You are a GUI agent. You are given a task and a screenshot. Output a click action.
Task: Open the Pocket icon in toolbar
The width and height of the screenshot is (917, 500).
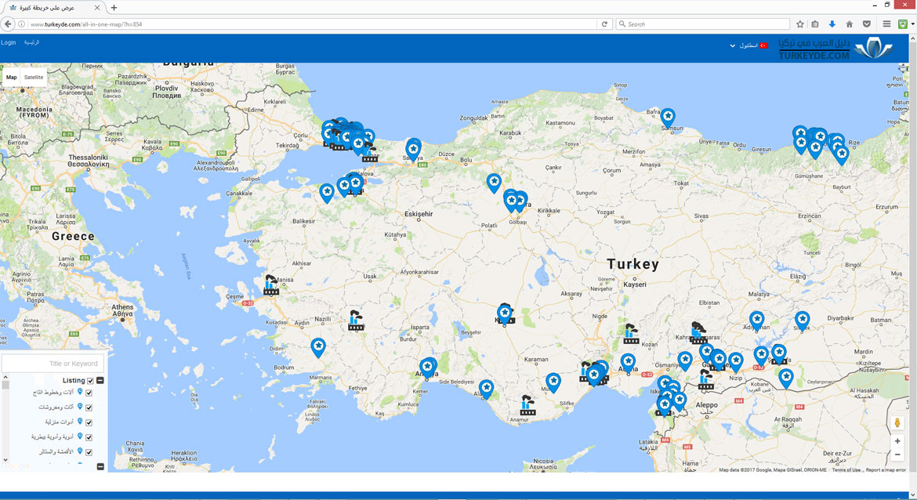(867, 24)
